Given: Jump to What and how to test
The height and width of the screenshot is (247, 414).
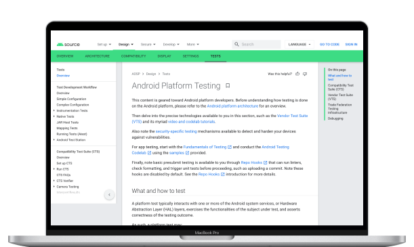Looking at the screenshot, I should pyautogui.click(x=340, y=77).
